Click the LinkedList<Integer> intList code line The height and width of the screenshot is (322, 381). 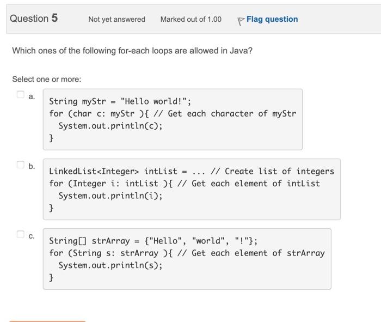(x=192, y=171)
